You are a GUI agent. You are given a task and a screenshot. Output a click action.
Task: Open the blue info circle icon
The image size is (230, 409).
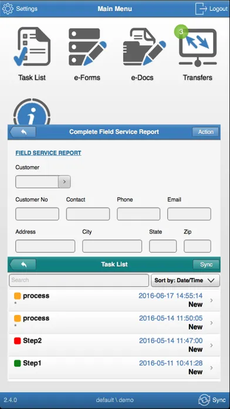click(x=32, y=112)
